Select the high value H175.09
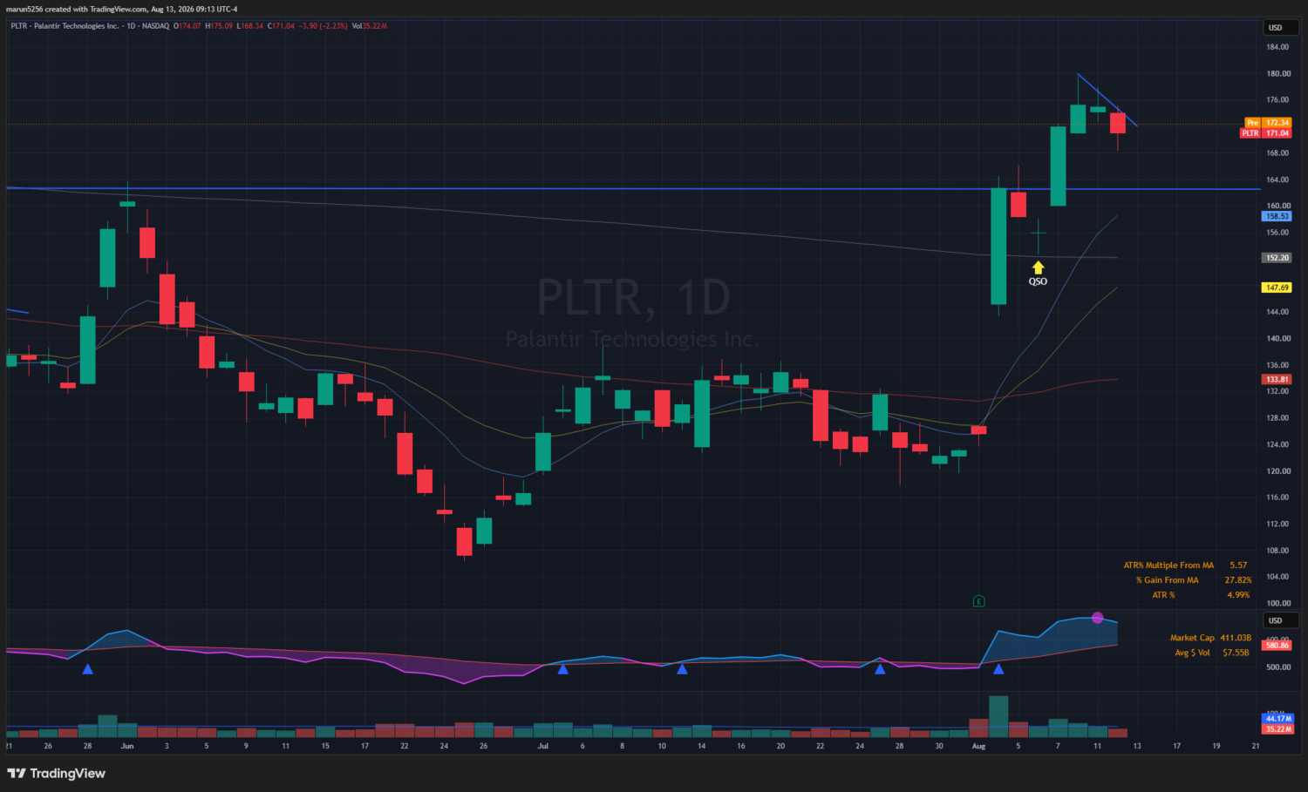The image size is (1308, 792). tap(219, 26)
